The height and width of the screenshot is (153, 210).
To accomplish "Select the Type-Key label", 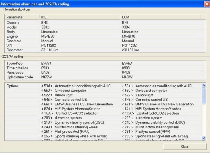I will click(x=14, y=64).
